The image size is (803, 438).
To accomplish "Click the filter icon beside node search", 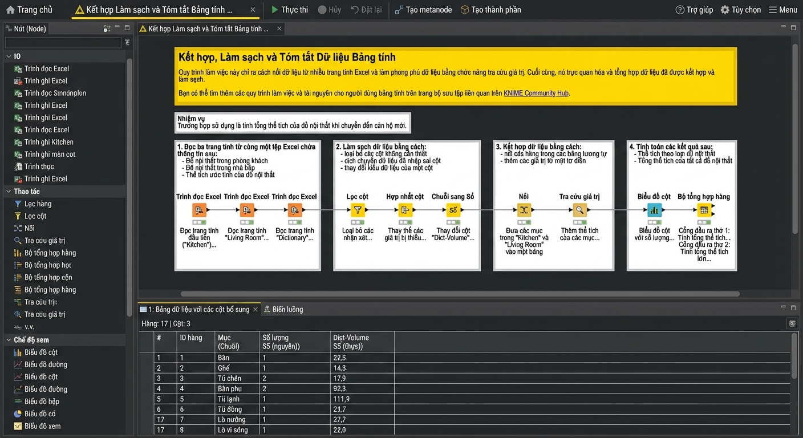I will coord(127,43).
